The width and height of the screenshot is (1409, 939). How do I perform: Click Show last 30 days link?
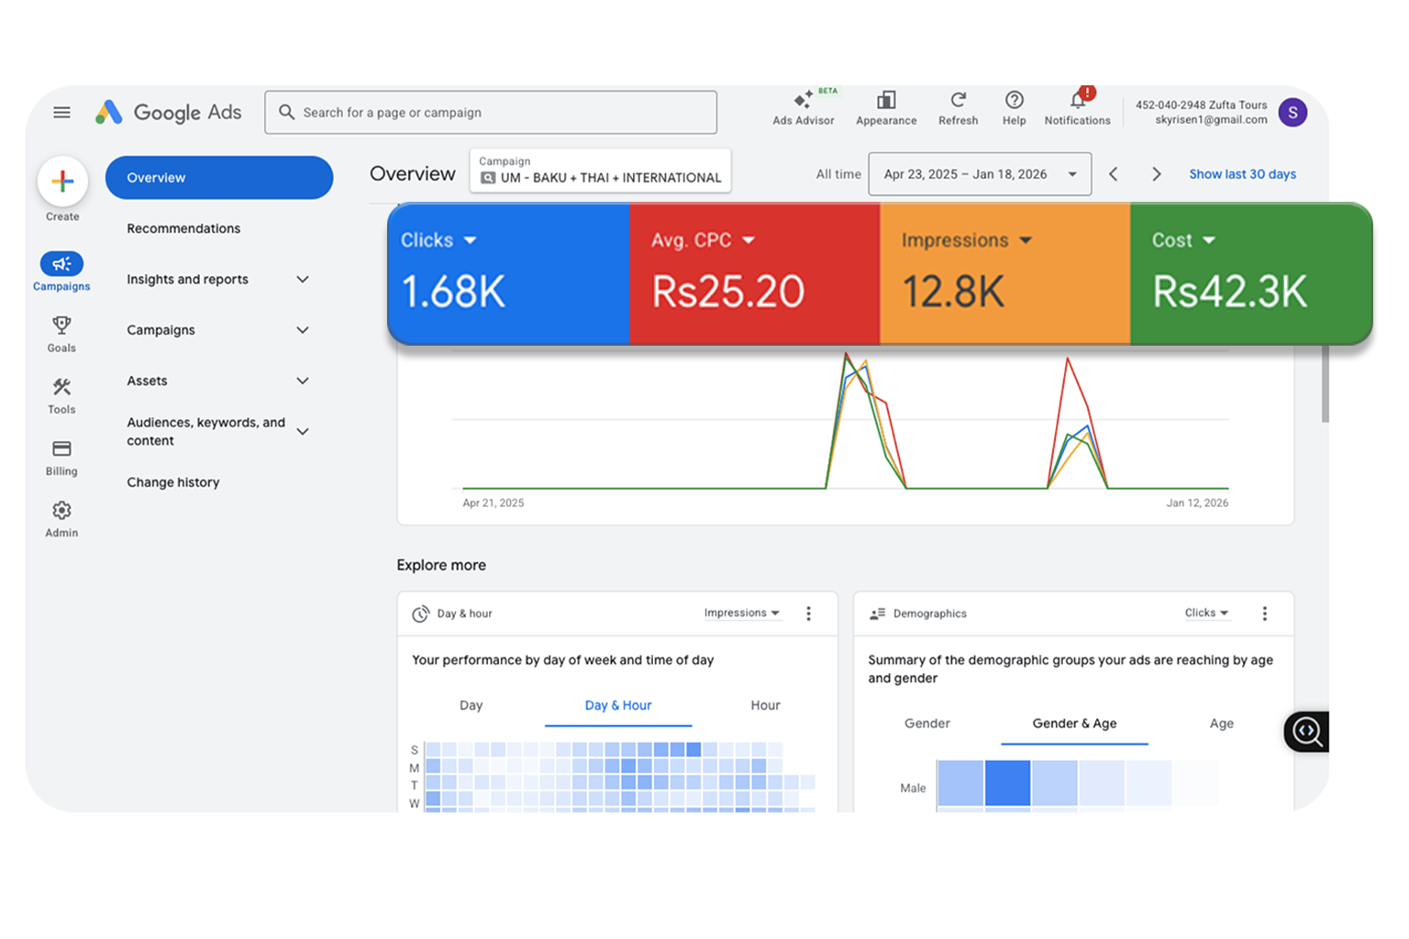pos(1242,174)
